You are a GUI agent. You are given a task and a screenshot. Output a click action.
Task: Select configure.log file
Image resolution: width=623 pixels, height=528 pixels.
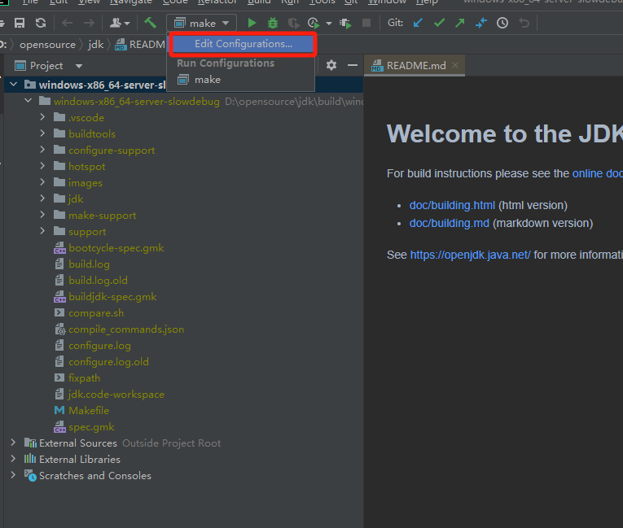99,346
